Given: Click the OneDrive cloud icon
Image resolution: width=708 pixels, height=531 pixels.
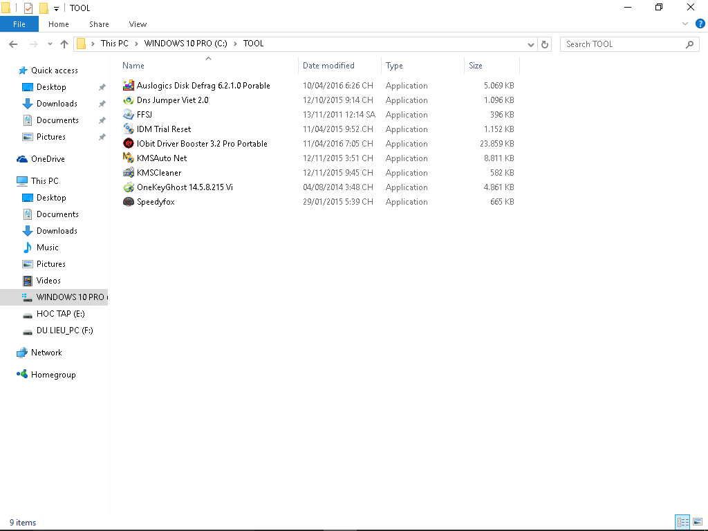Looking at the screenshot, I should click(x=22, y=159).
